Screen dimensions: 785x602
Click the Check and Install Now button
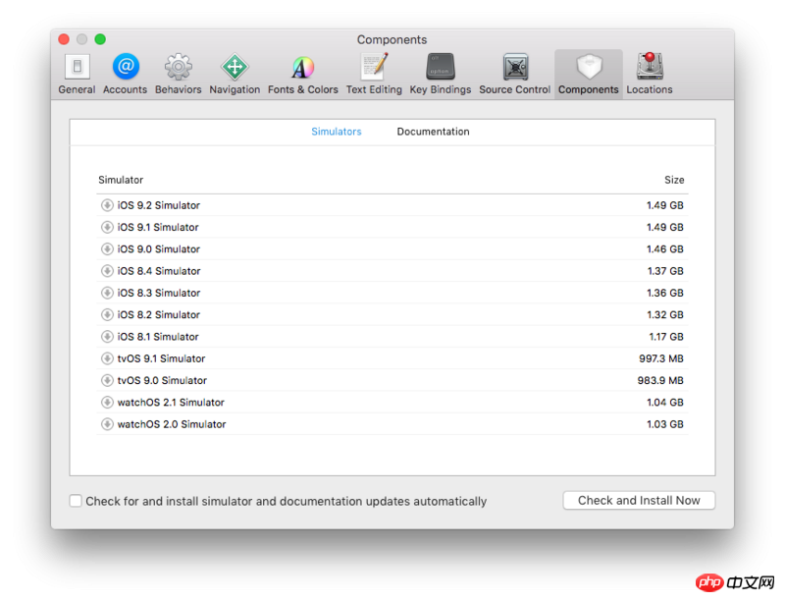[x=639, y=500]
